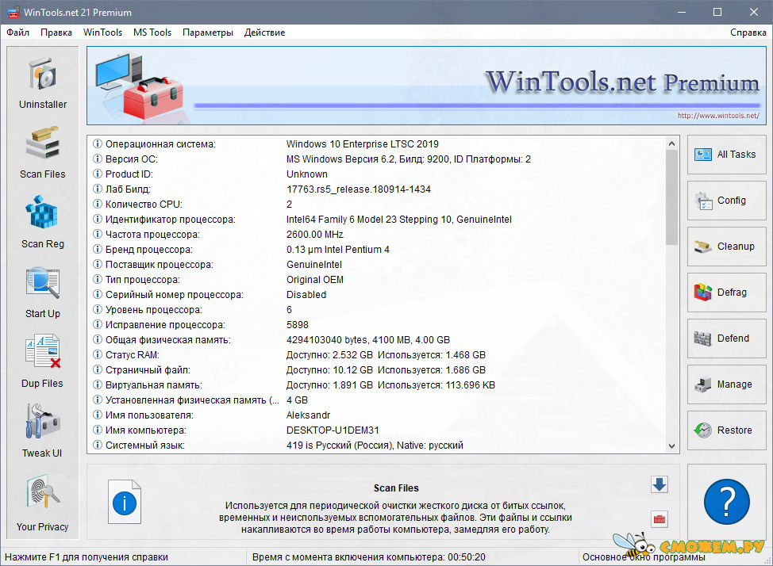Image resolution: width=773 pixels, height=566 pixels.
Task: Click the WinTools.net Premium banner image
Action: point(426,86)
